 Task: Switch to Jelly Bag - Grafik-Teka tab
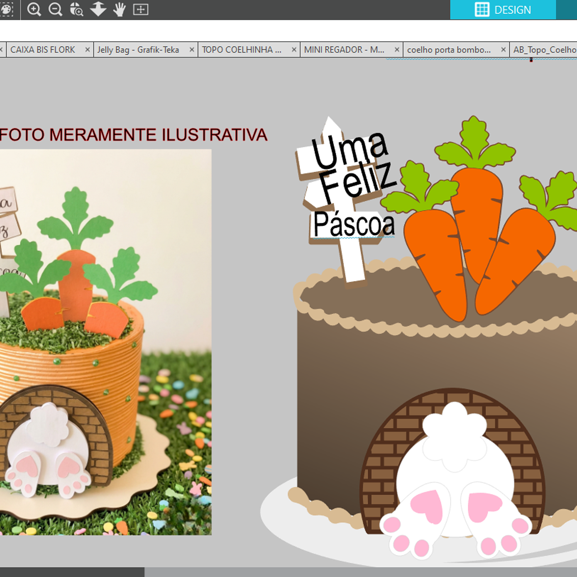pyautogui.click(x=138, y=50)
